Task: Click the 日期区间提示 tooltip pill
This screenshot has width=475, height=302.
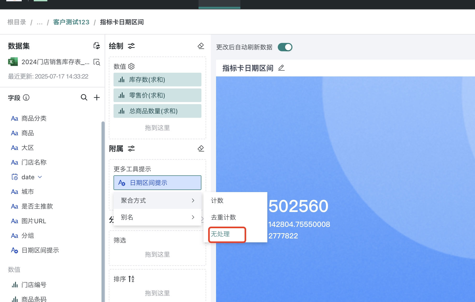Action: point(157,183)
